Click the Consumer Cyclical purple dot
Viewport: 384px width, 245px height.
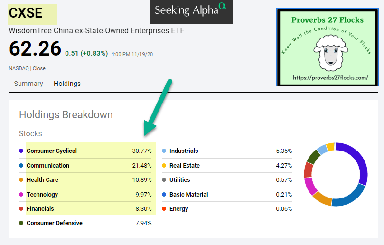coord(21,151)
